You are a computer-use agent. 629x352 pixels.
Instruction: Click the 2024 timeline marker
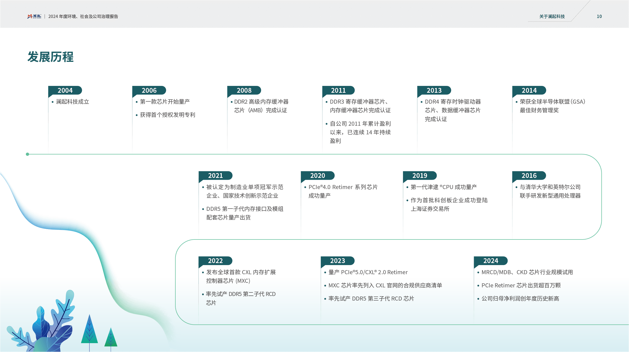click(x=491, y=261)
